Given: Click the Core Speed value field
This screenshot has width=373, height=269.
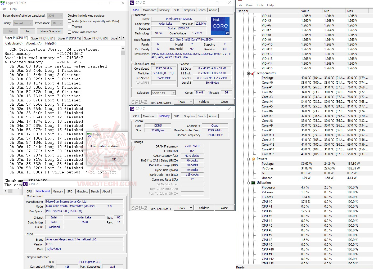Looking at the screenshot, I should [164, 68].
